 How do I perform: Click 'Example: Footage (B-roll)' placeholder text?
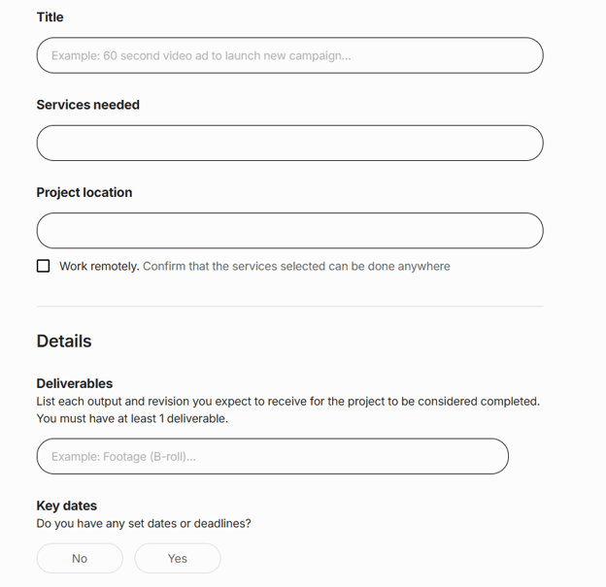tap(123, 456)
